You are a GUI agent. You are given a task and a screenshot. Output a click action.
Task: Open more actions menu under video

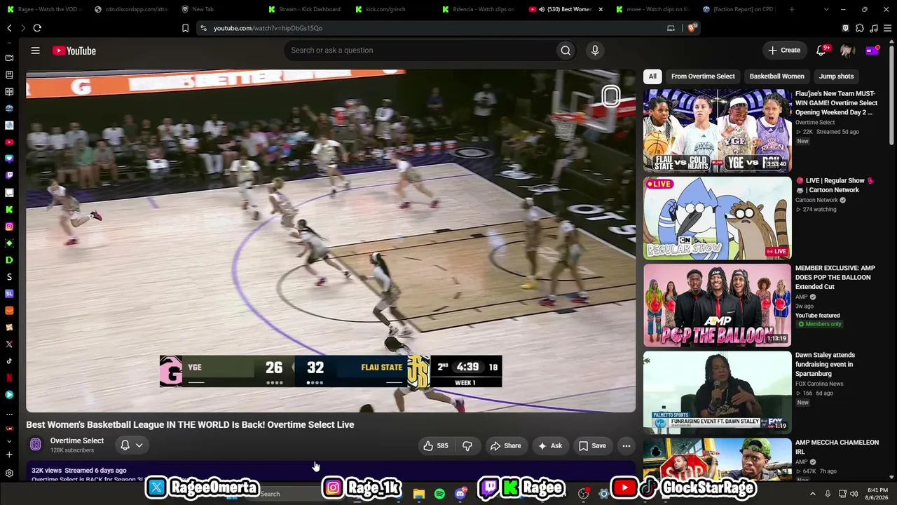click(626, 445)
